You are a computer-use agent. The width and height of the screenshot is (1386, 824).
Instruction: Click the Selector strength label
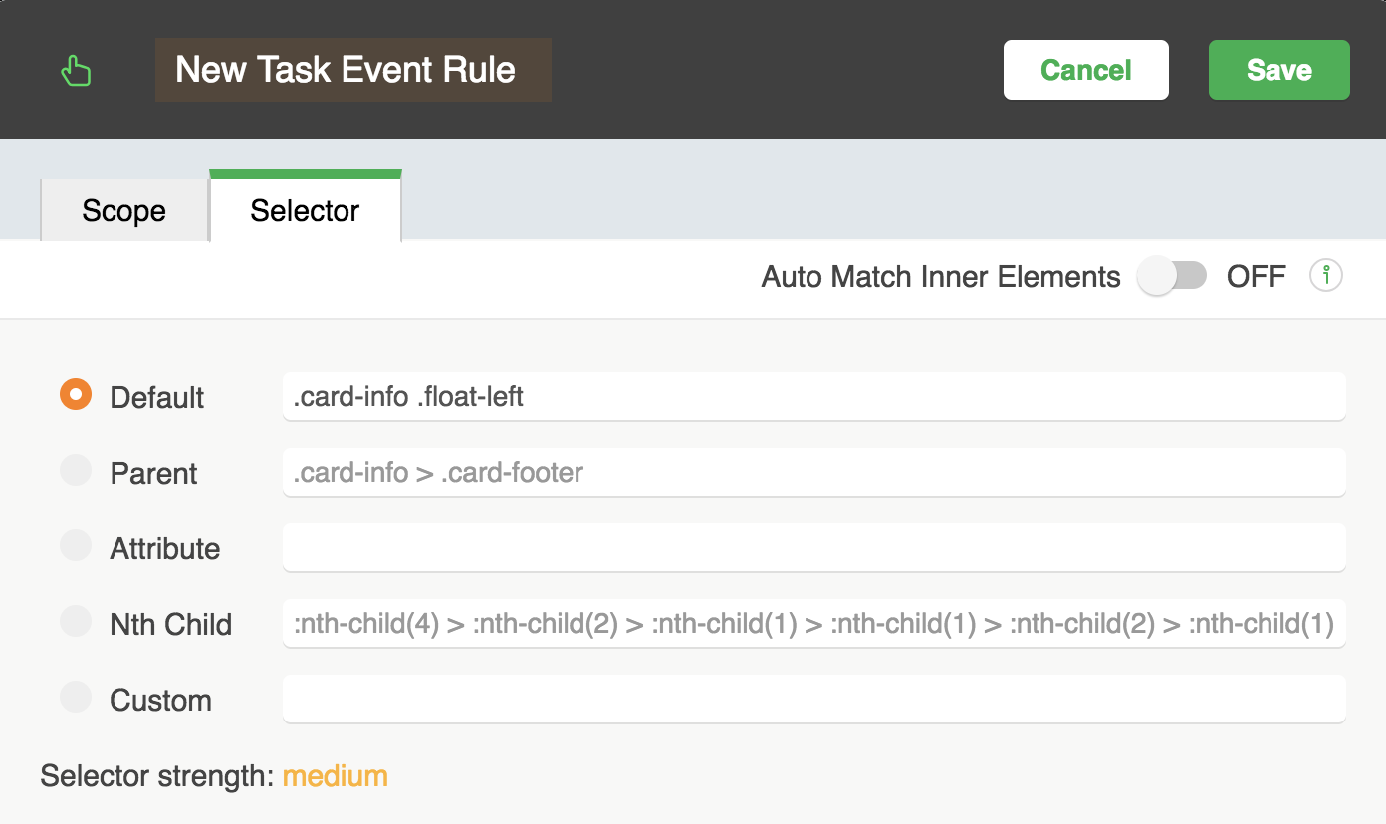tap(157, 776)
